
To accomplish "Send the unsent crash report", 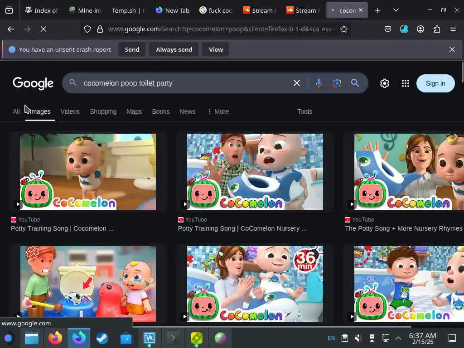I will point(132,49).
